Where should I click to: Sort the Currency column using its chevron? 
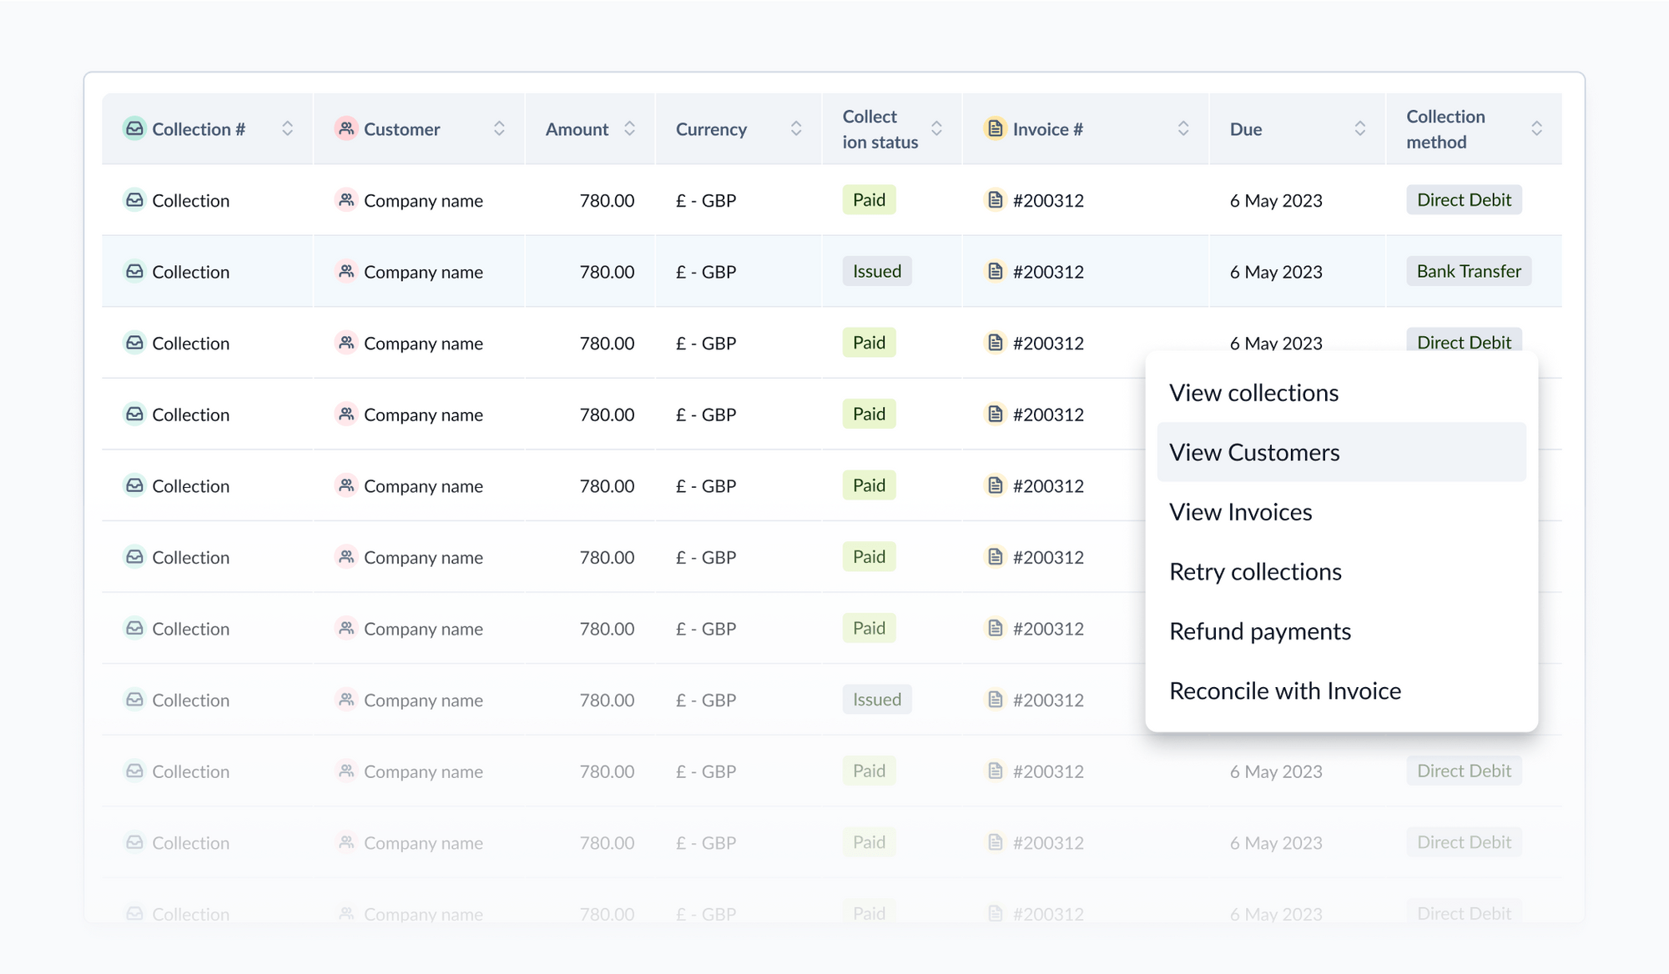[796, 128]
